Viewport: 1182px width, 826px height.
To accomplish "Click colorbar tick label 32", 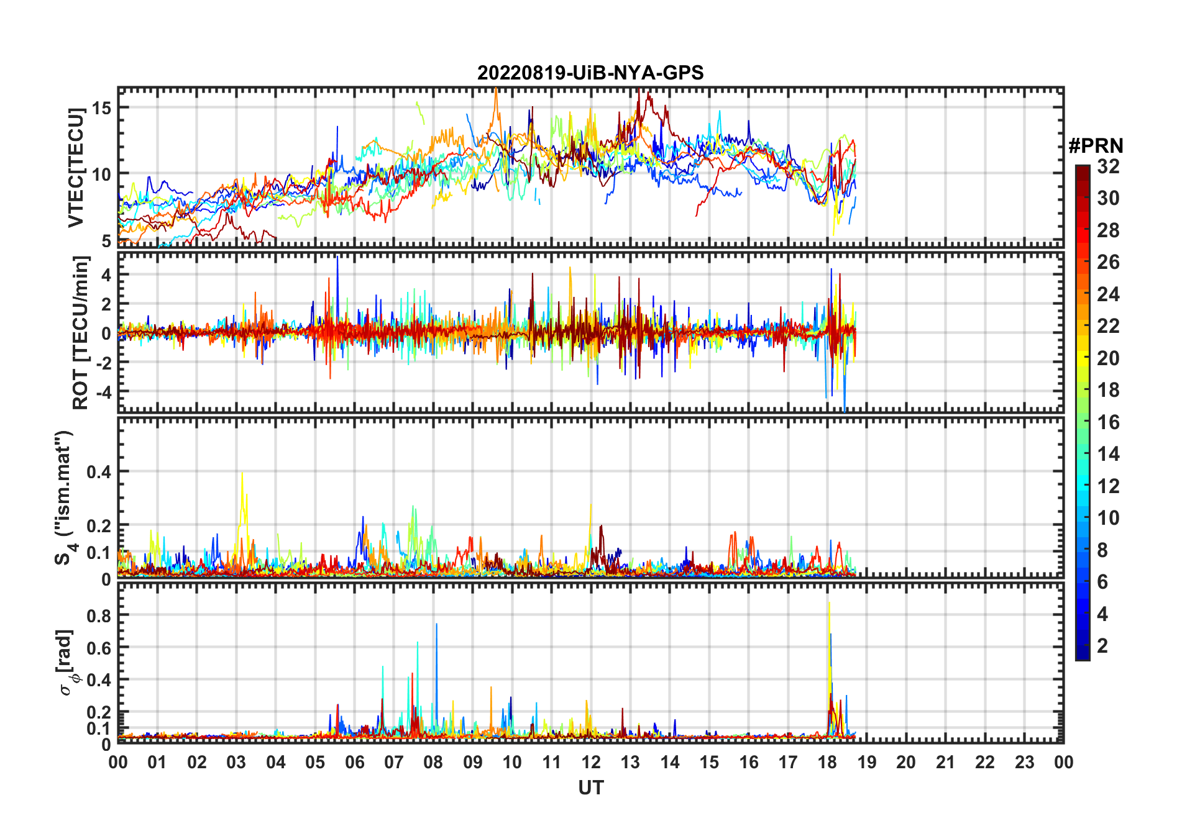I will pyautogui.click(x=1108, y=166).
